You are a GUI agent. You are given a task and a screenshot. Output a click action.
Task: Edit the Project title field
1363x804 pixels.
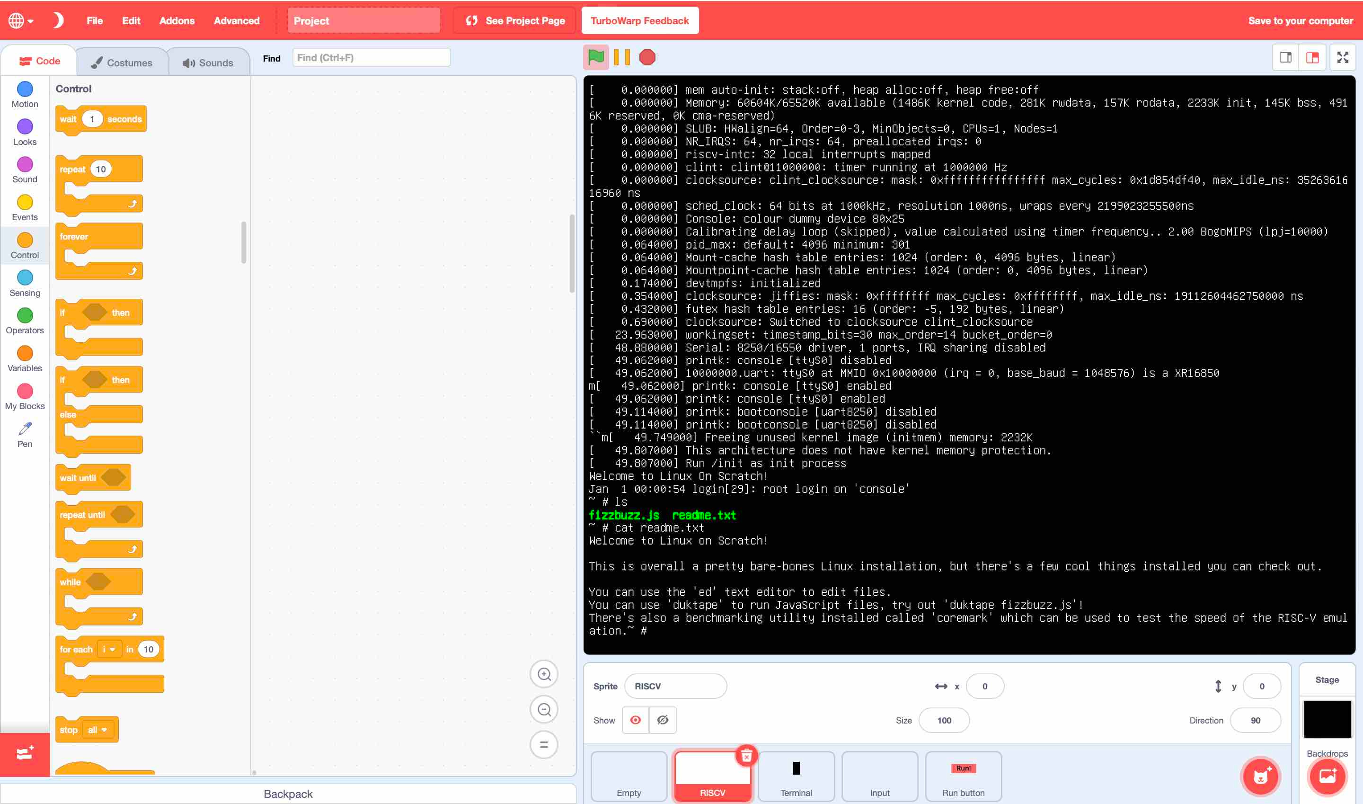pos(363,20)
